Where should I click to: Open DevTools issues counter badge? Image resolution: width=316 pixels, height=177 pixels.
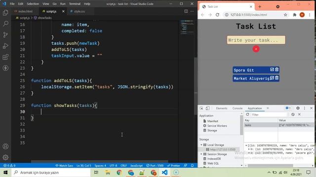[x=288, y=108]
